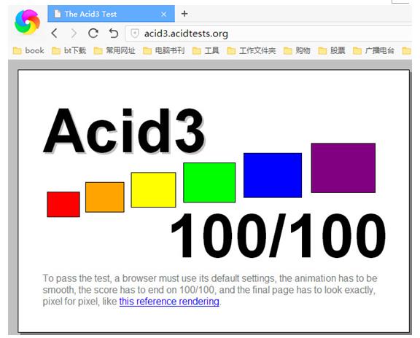
Task: Select the Acid3 Test tab
Action: point(111,14)
